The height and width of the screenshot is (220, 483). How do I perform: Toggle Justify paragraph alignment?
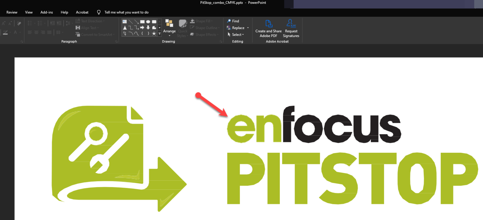[x=49, y=32]
